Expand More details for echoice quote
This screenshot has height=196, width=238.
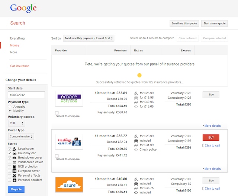coord(212,126)
